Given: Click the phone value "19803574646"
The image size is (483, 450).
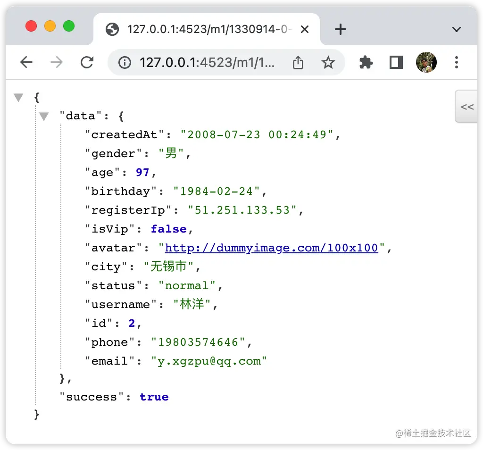Looking at the screenshot, I should [198, 342].
